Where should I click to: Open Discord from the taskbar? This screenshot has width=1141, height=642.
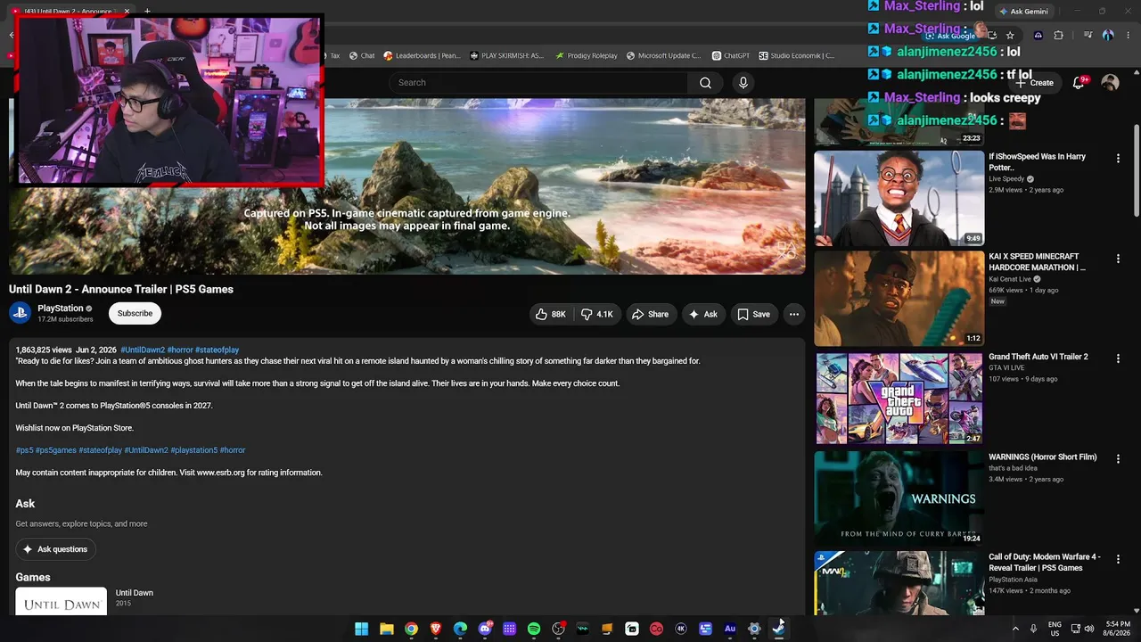tap(485, 629)
